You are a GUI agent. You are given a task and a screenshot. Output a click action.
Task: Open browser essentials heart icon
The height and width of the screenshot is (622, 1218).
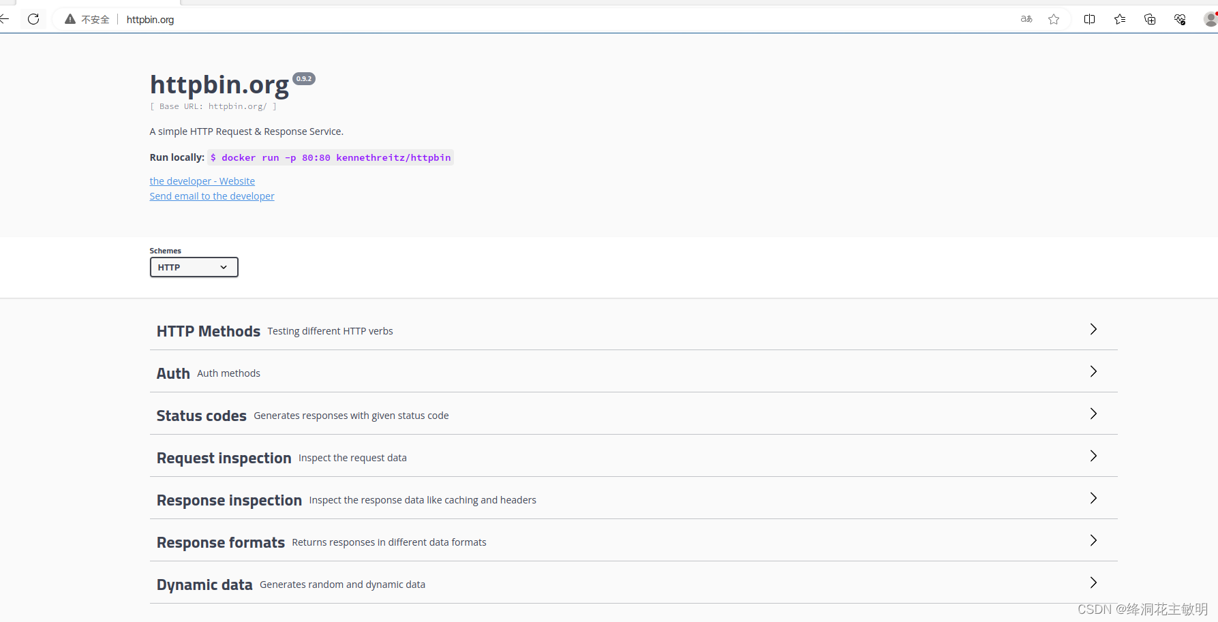(1180, 19)
